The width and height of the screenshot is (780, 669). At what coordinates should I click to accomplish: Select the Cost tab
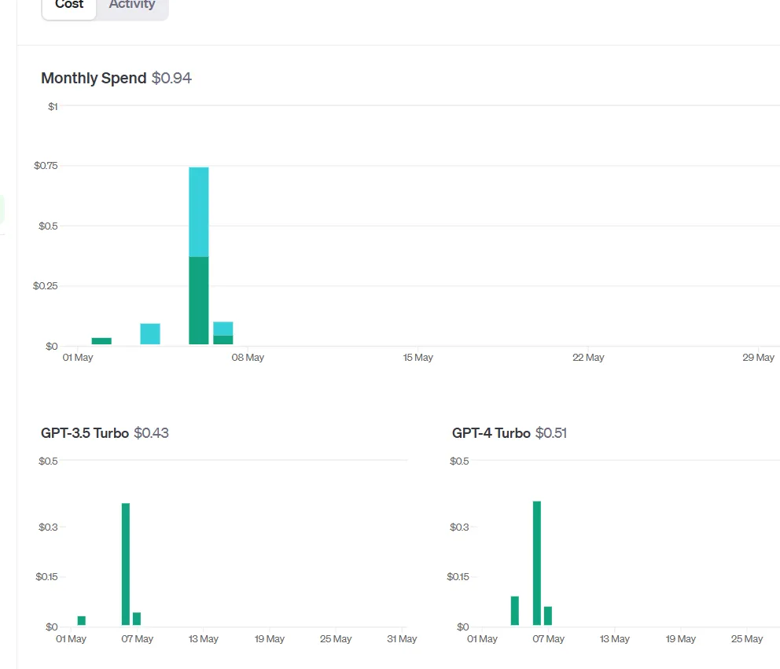(x=69, y=5)
